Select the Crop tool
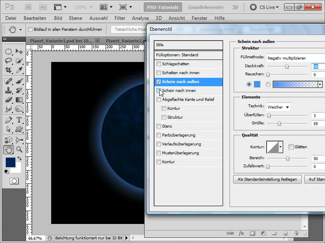Viewport: 325px width, 243px height. (x=8, y=70)
